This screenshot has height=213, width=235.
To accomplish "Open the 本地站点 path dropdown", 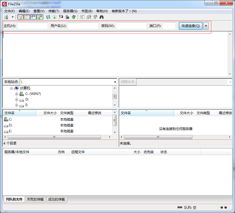I will click(x=115, y=82).
